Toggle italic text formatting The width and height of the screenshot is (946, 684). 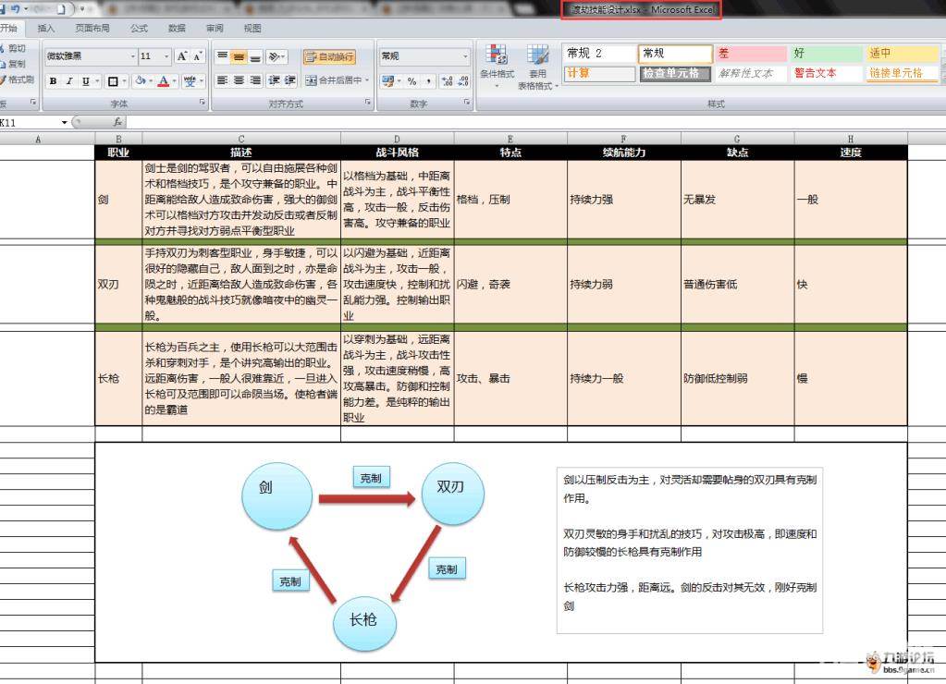pyautogui.click(x=68, y=81)
